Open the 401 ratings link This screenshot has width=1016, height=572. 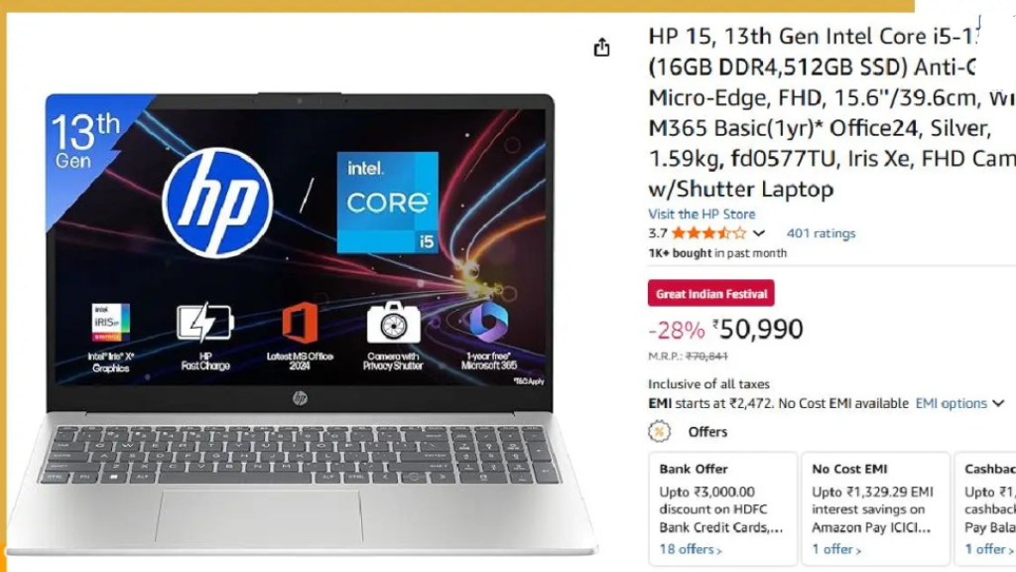tap(821, 233)
